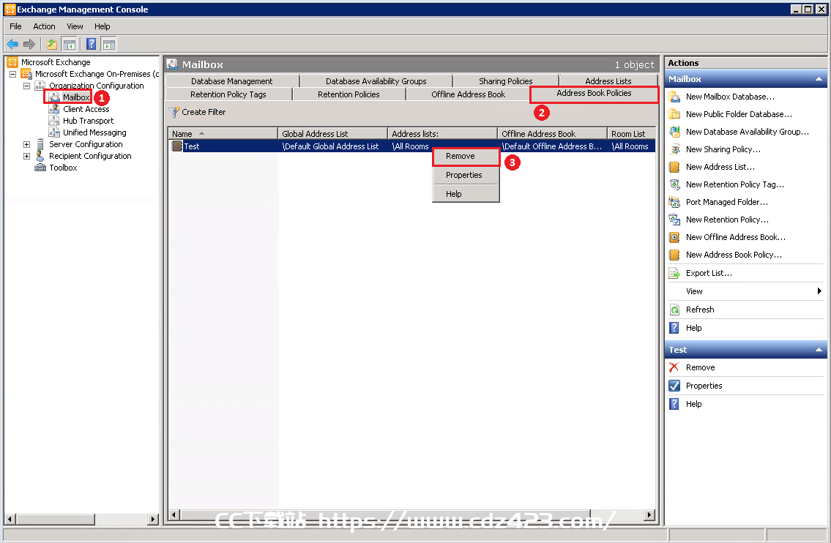Select the Address Book Policies tab
This screenshot has width=831, height=543.
coord(594,93)
